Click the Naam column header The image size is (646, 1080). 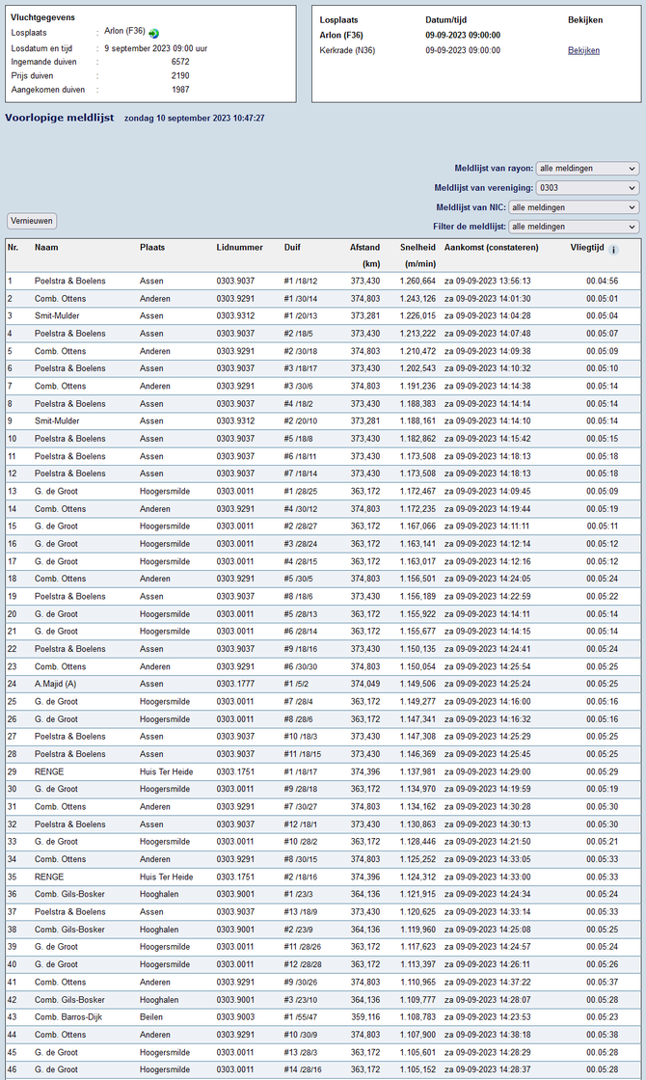click(46, 247)
